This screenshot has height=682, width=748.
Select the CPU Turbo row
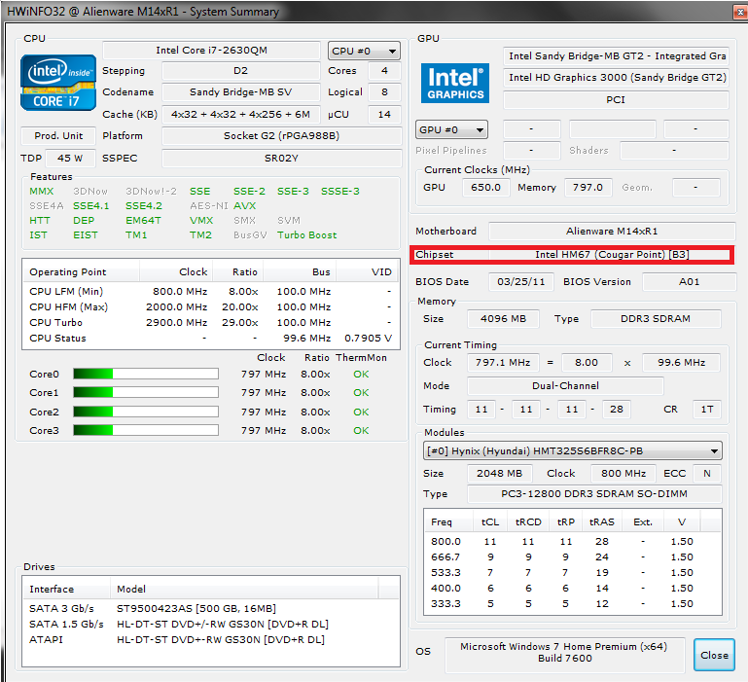pyautogui.click(x=210, y=323)
